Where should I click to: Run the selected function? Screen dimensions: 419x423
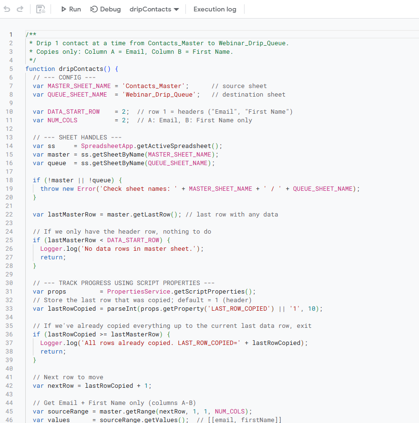pyautogui.click(x=71, y=9)
